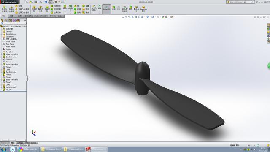Expand the Boss-Extrude5 feature node

pos(2,65)
